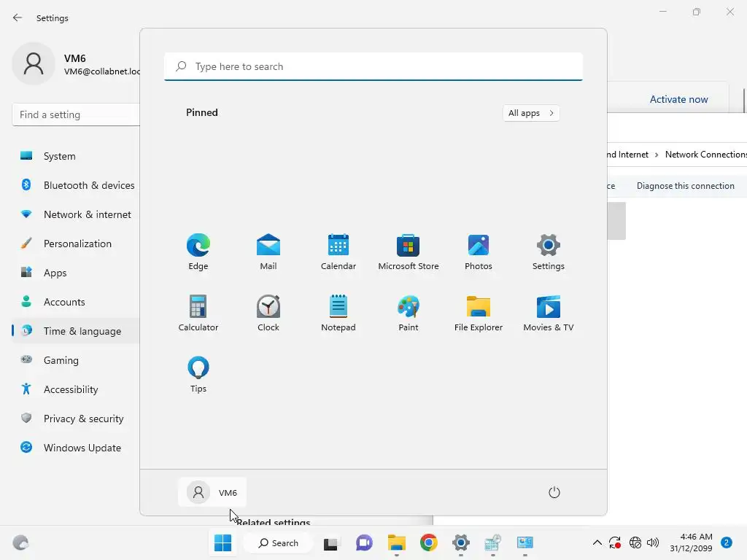This screenshot has height=560, width=747.
Task: Open the Tips app
Action: pyautogui.click(x=198, y=374)
